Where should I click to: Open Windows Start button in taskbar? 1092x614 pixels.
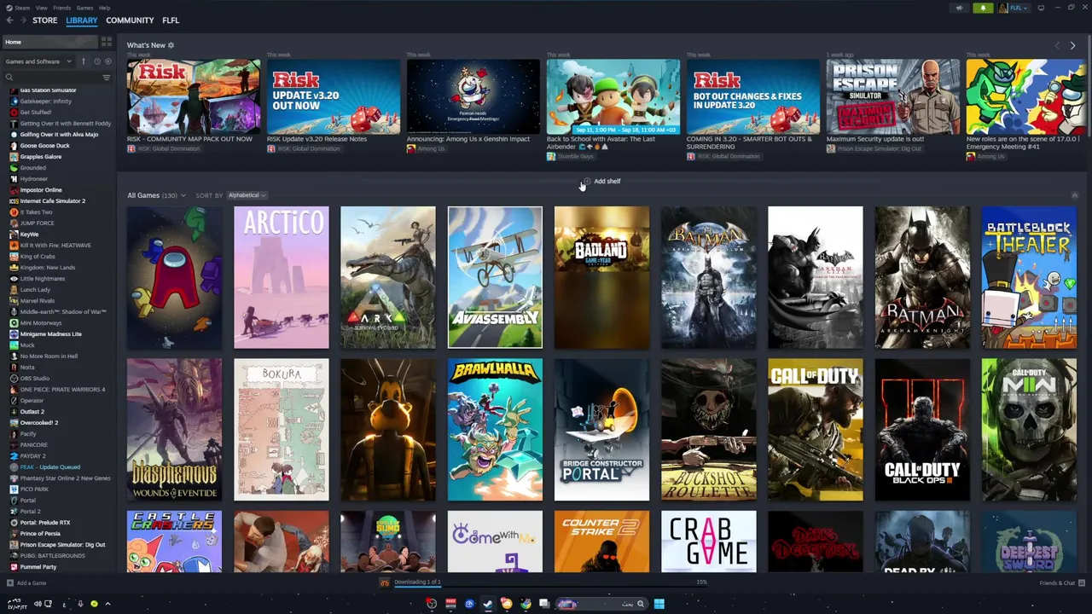tap(659, 604)
